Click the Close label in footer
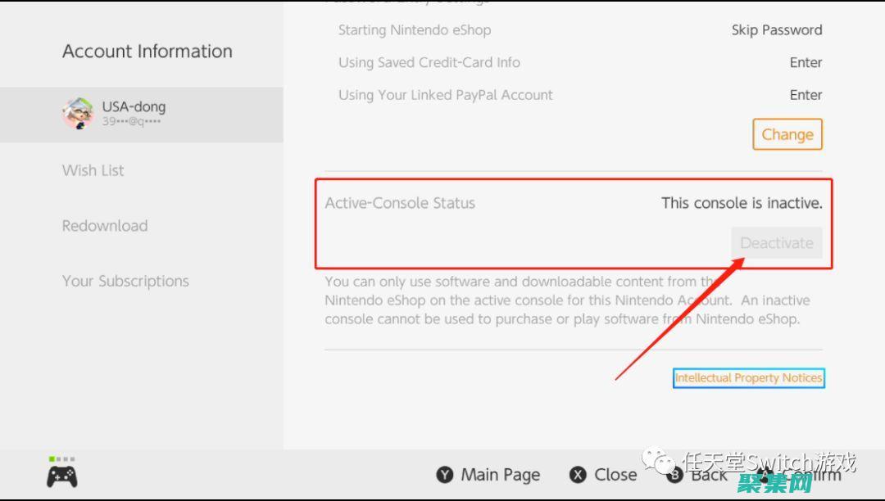Image resolution: width=885 pixels, height=501 pixels. click(615, 475)
